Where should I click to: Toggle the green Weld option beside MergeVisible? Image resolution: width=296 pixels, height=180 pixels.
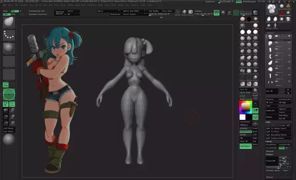point(281,148)
